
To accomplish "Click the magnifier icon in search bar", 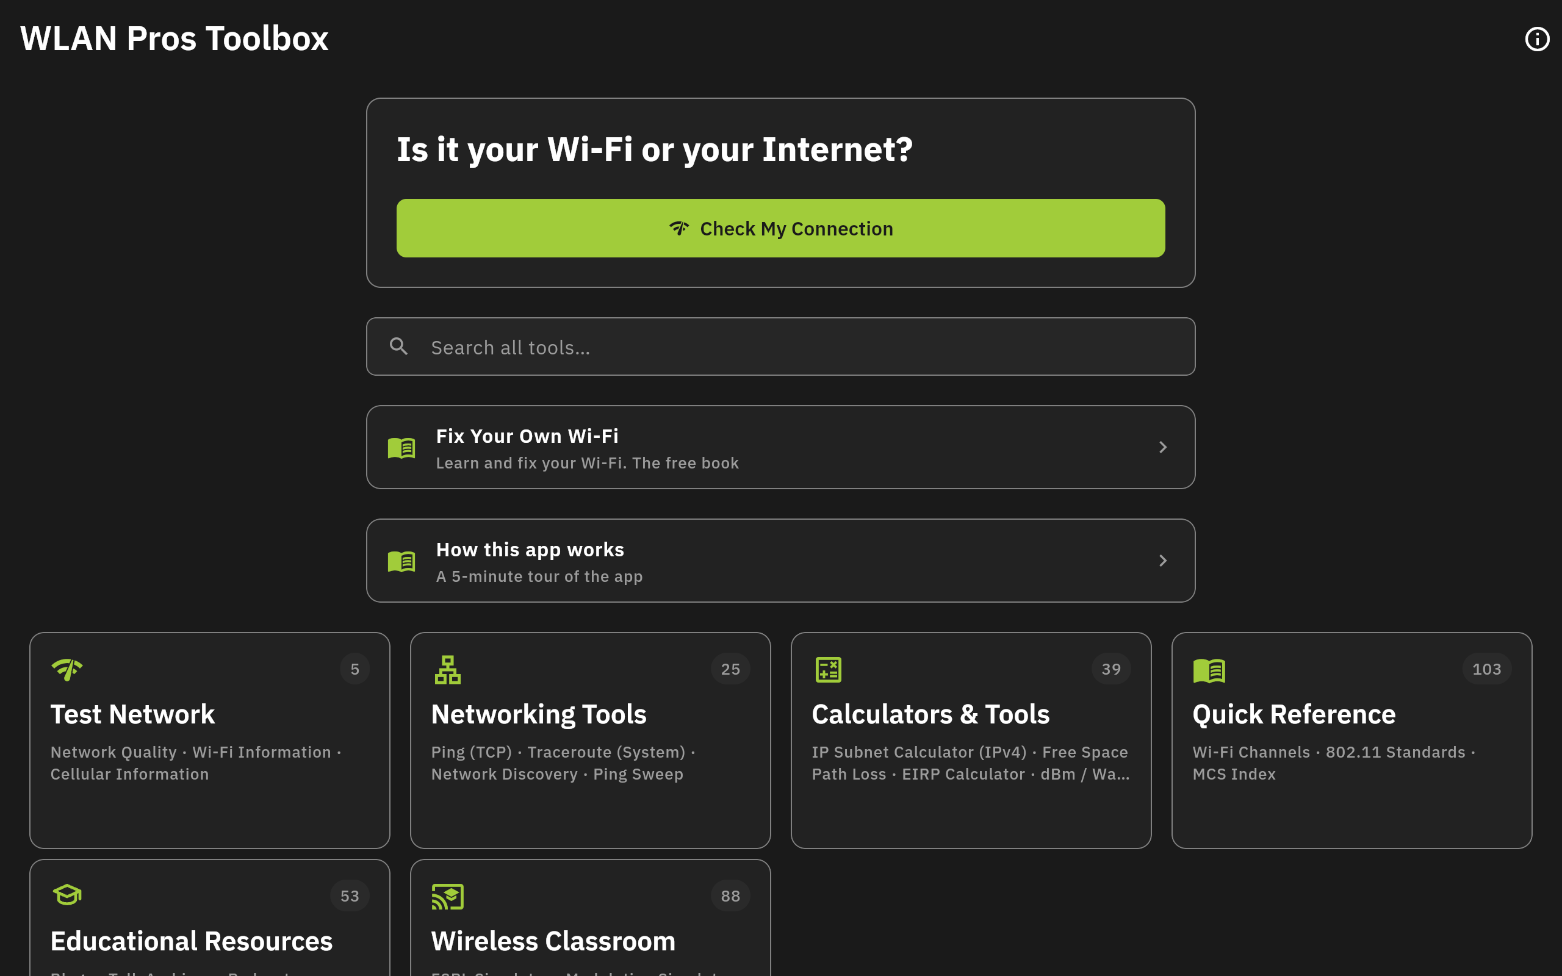I will coord(399,346).
